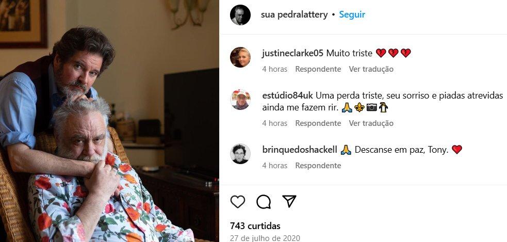The width and height of the screenshot is (507, 242).
Task: Reply to estúdio84uk's comment via Respondente
Action: tap(318, 123)
